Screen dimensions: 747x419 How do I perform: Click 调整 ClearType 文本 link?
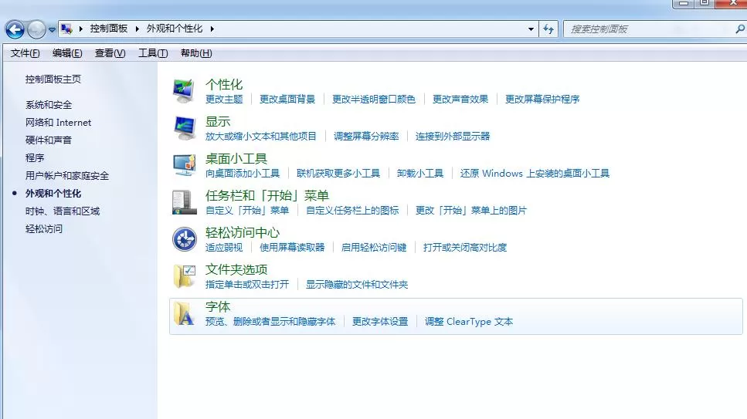click(x=469, y=322)
